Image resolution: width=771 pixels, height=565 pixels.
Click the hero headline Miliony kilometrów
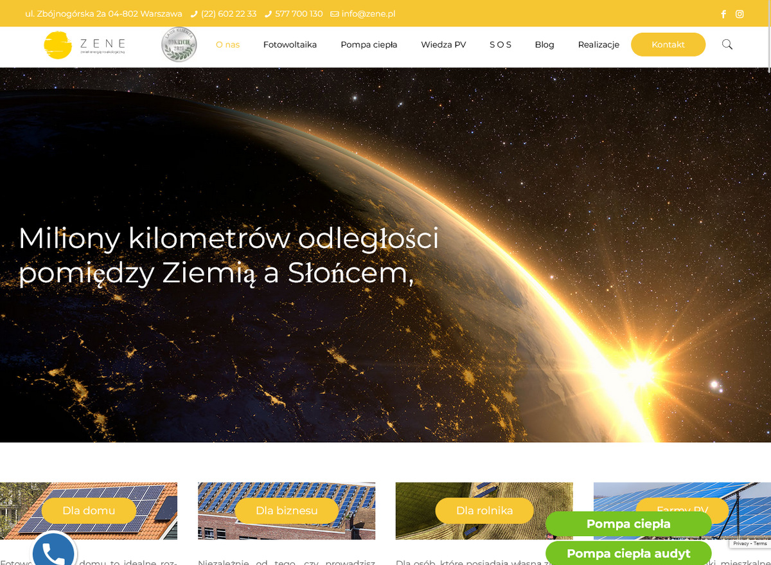[x=228, y=256]
